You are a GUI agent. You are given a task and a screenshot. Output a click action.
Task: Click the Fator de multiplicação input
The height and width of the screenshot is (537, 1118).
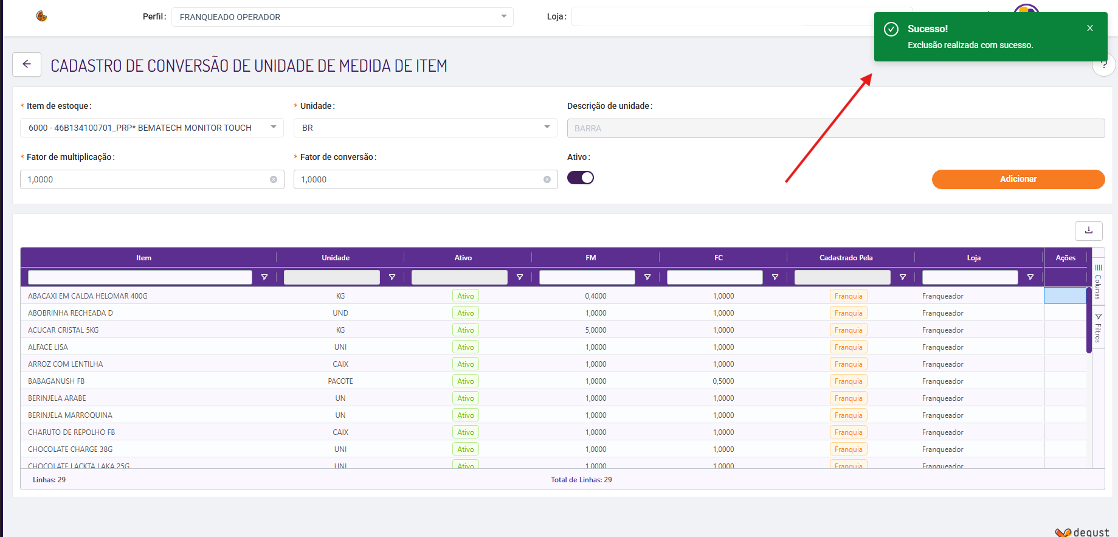(152, 179)
